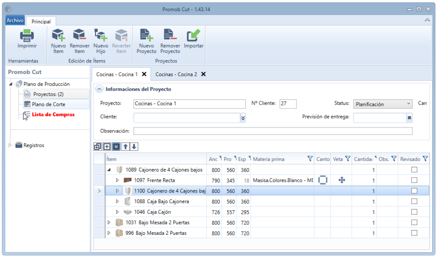Click the Importar icon
This screenshot has height=257, width=437.
tap(193, 35)
